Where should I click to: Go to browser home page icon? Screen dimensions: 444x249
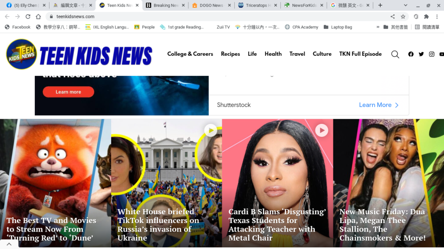(38, 16)
